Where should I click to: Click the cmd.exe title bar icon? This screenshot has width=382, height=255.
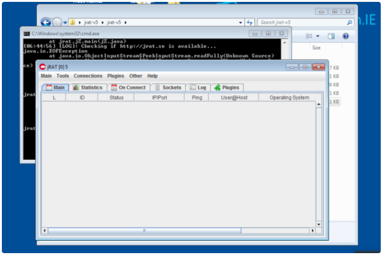(27, 33)
